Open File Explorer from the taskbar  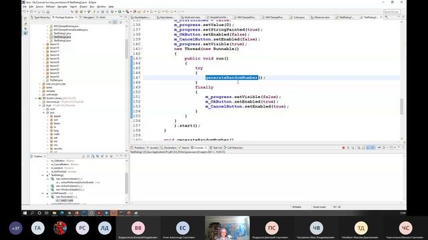[54, 213]
